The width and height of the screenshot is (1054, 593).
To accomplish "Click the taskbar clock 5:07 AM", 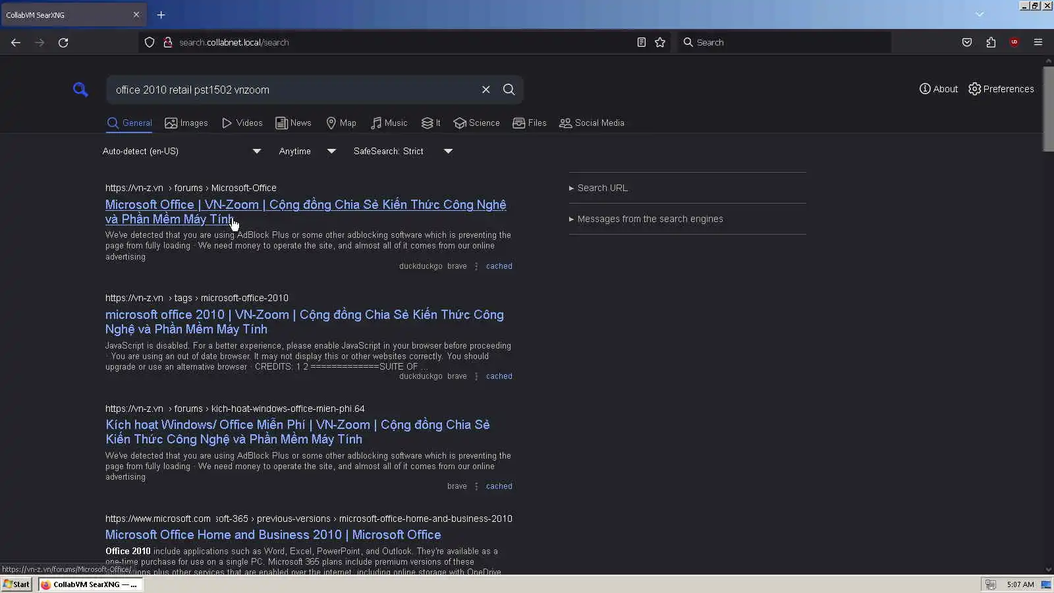I will point(1020,584).
